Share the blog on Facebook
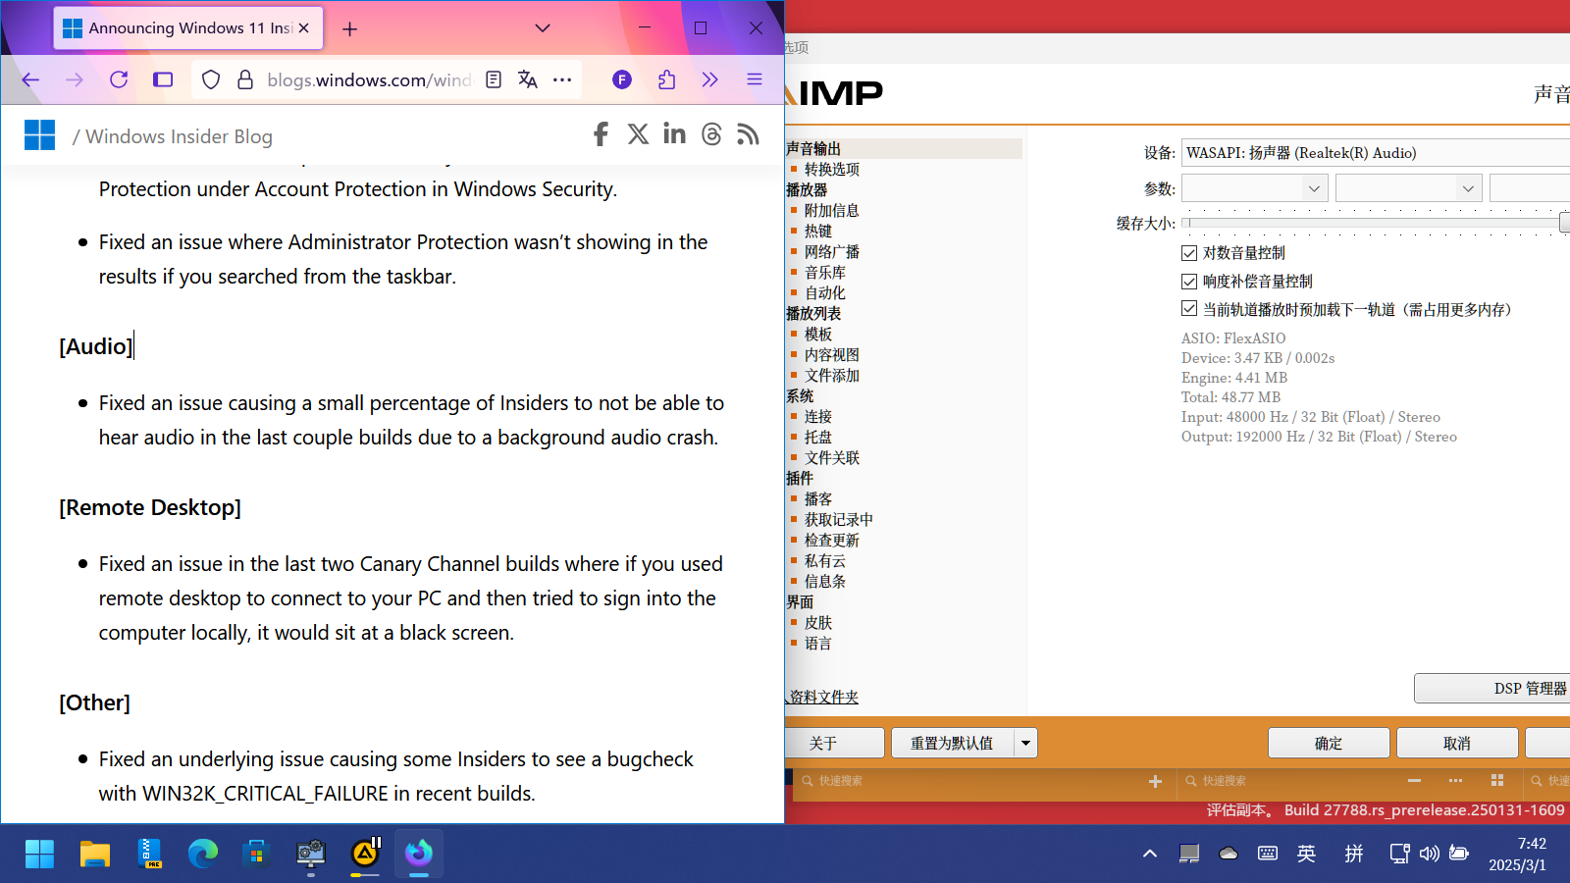 pyautogui.click(x=601, y=134)
